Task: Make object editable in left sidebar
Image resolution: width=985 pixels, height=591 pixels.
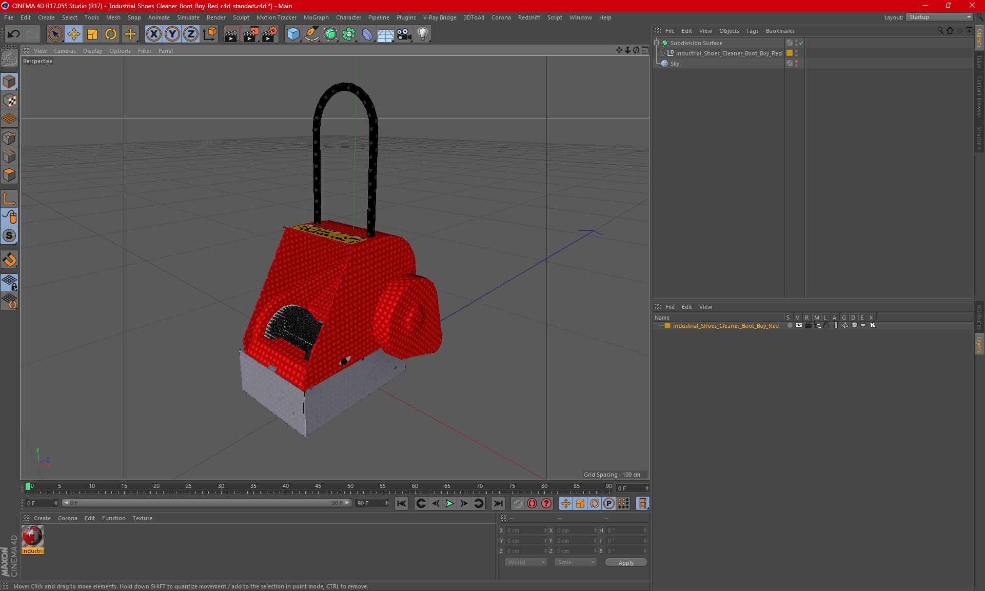Action: 9,58
